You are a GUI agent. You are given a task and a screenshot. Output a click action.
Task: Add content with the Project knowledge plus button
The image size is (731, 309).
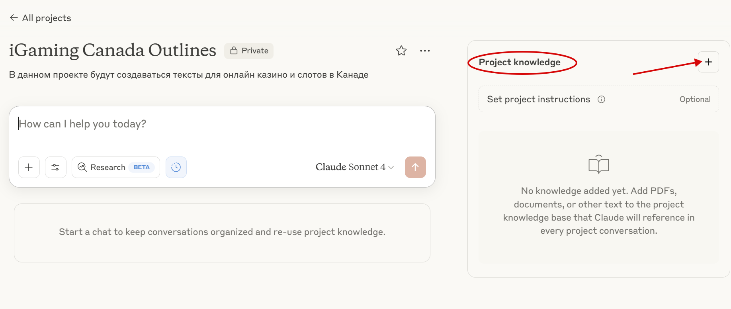tap(708, 62)
